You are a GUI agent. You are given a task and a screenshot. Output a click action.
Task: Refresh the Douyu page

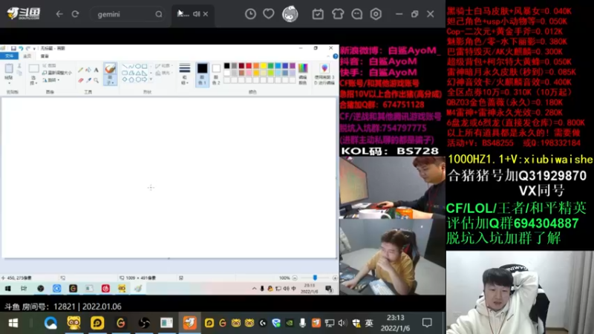tap(76, 14)
